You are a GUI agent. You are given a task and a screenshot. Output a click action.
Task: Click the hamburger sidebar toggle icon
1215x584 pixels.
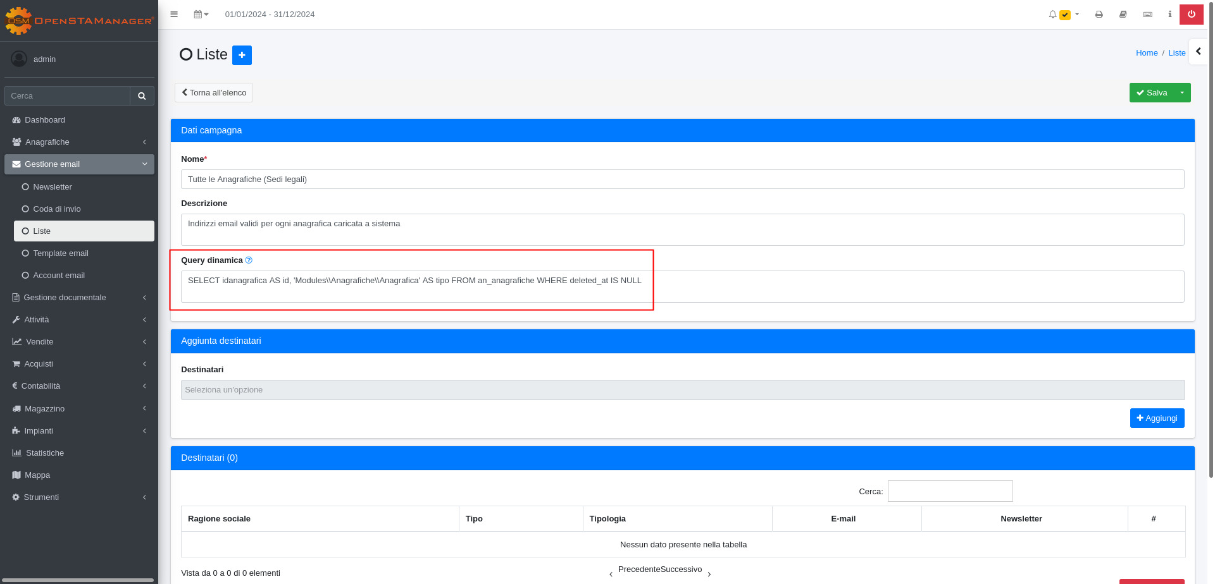[174, 14]
